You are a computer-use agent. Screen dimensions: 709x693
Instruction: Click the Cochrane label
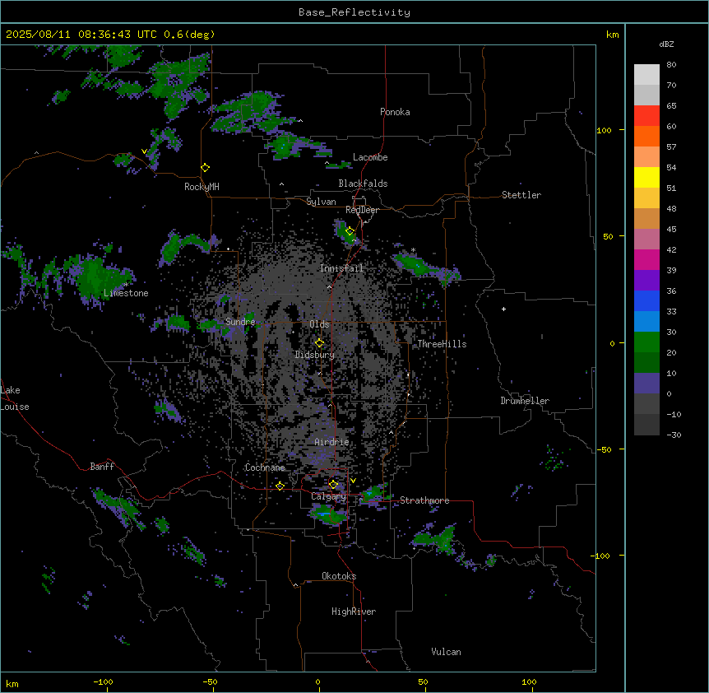(x=265, y=467)
